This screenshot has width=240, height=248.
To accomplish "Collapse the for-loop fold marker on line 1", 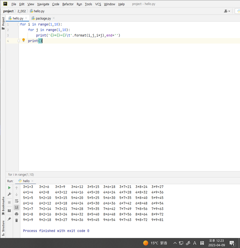I will click(x=19, y=24).
